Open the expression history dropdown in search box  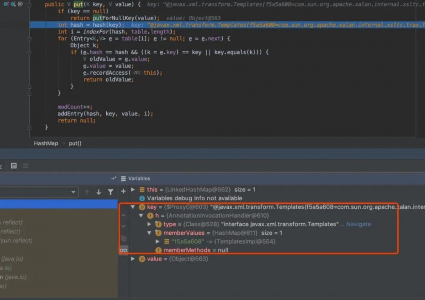74,192
